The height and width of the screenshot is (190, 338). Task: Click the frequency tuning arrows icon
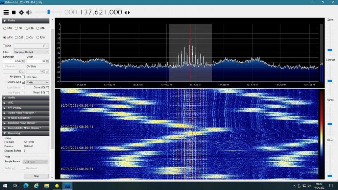pos(127,12)
